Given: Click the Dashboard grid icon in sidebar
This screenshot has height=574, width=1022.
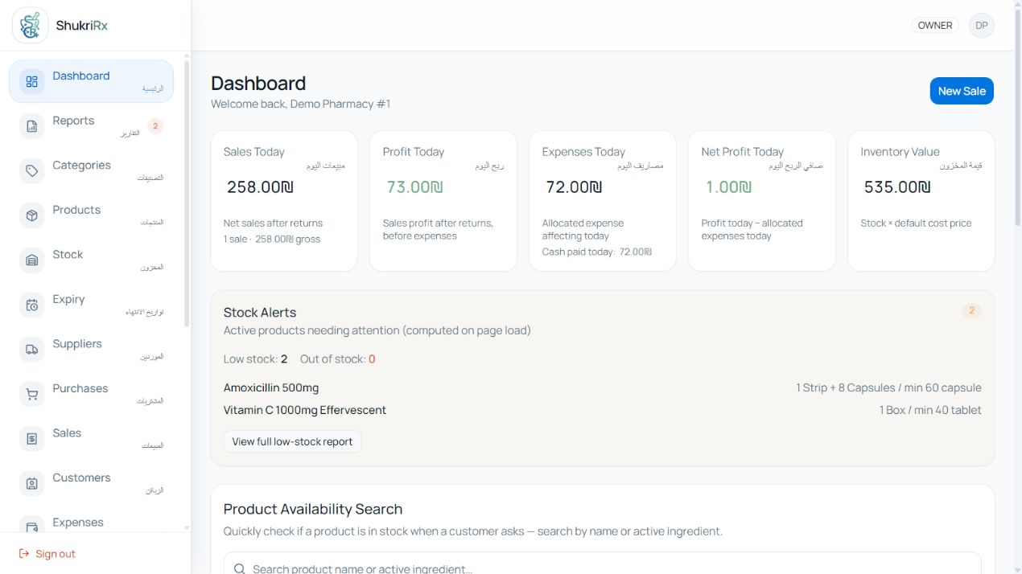Looking at the screenshot, I should tap(32, 81).
